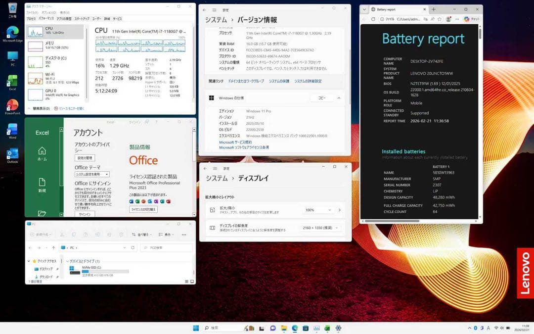Click the Sign in button in Excel account

tap(85, 214)
